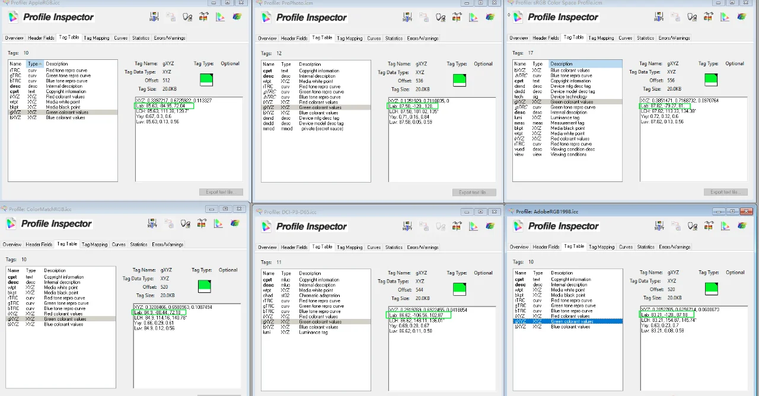Select Device mfg desc tag row in ProPhoto
The width and height of the screenshot is (759, 396).
(315, 118)
